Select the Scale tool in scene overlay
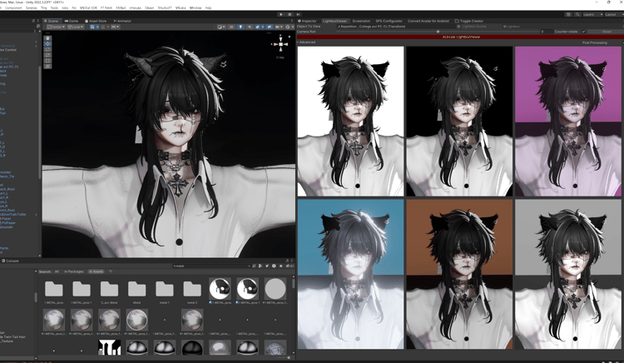This screenshot has width=624, height=363. click(x=47, y=55)
